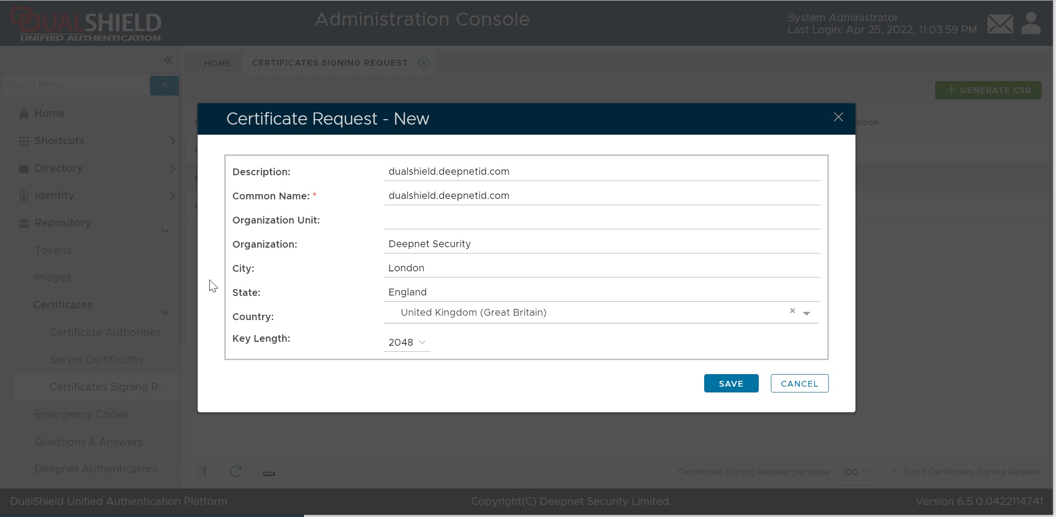Close the Certificate Request dialog with X
Viewport: 1056px width, 517px height.
tap(838, 117)
